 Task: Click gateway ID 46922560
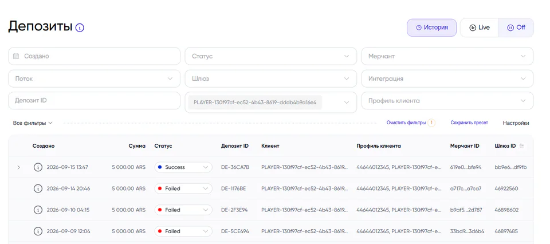tap(506, 188)
